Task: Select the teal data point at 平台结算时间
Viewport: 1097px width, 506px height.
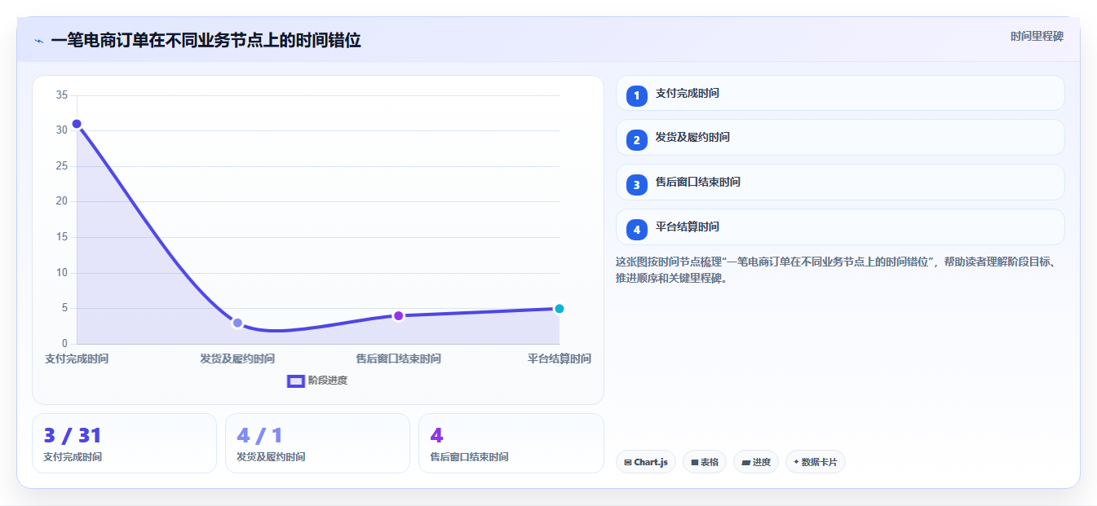Action: click(x=560, y=308)
